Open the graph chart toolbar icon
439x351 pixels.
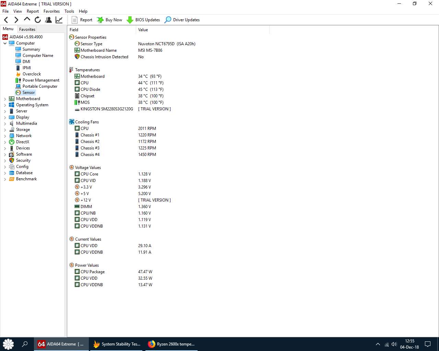59,20
